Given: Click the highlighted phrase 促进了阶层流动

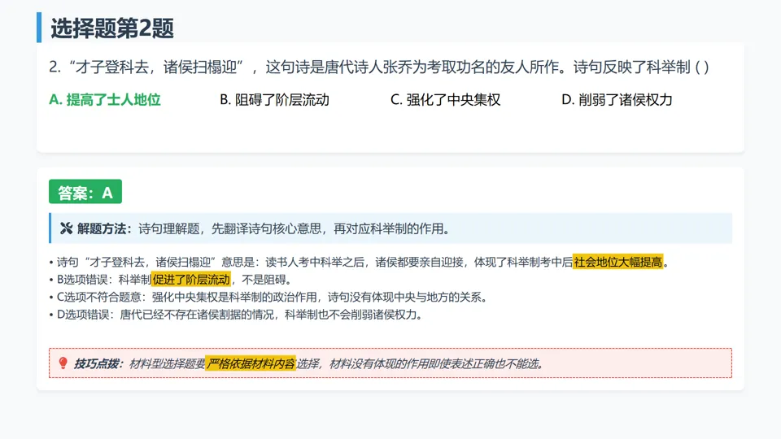Looking at the screenshot, I should 191,279.
